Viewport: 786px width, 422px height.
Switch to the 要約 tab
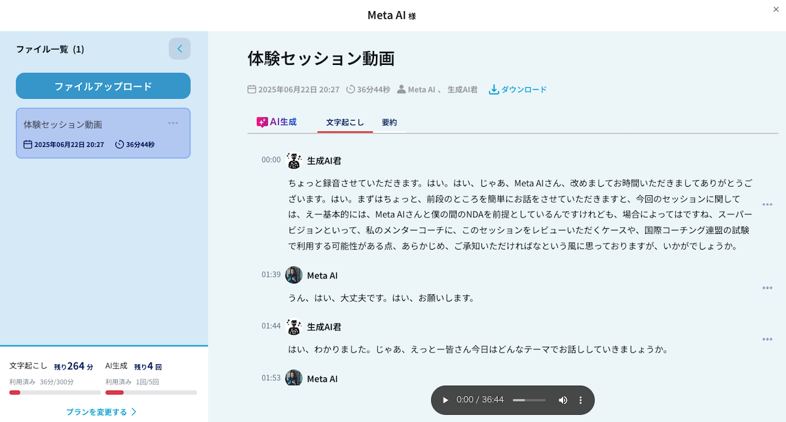(x=390, y=123)
